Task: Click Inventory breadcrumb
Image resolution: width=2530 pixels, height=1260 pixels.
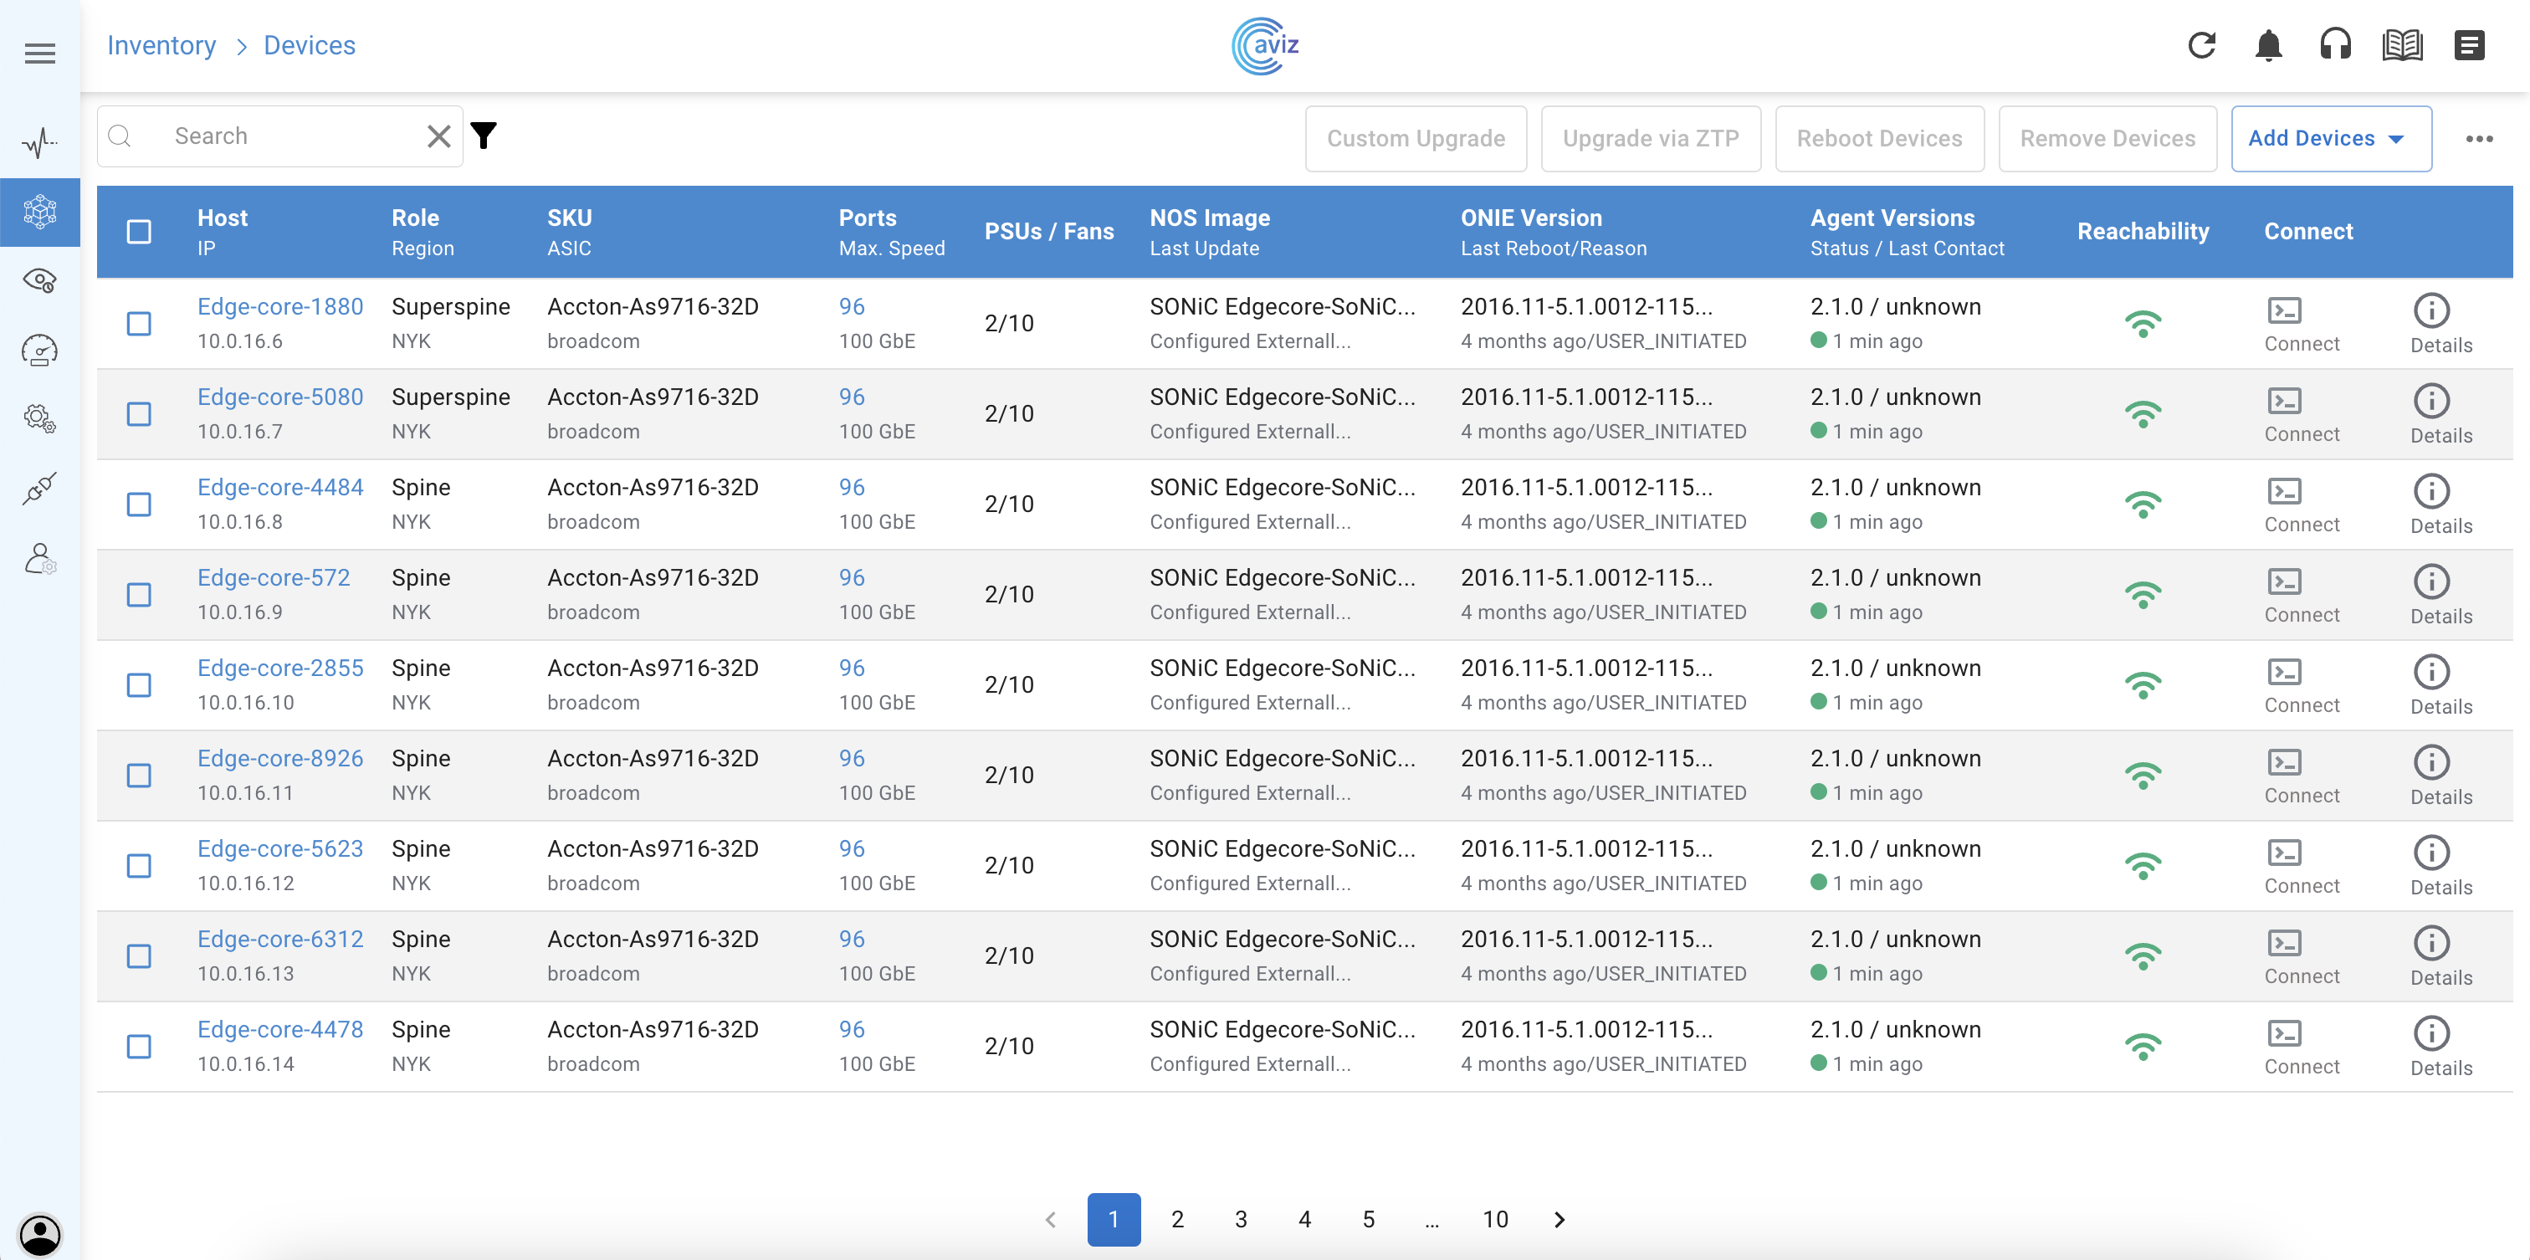Action: coord(161,45)
